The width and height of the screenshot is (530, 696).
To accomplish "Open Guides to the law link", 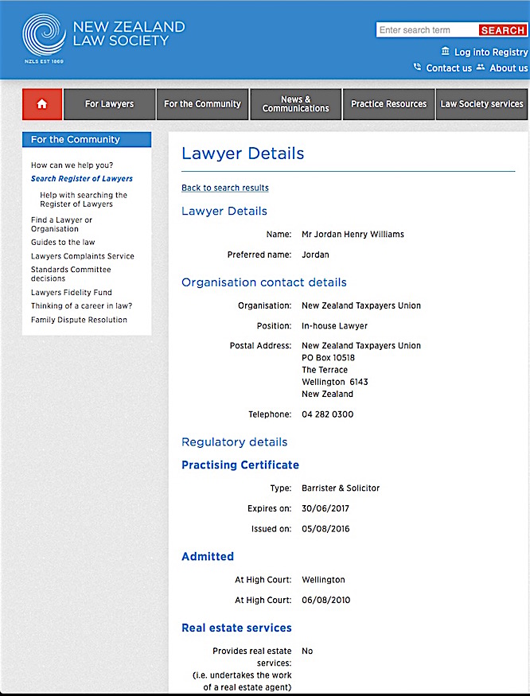I will tap(63, 243).
